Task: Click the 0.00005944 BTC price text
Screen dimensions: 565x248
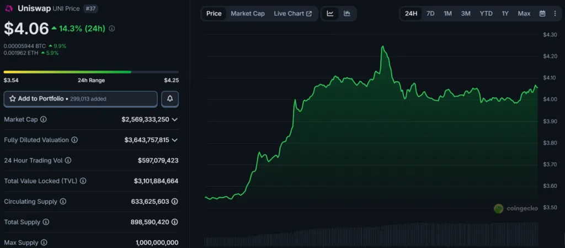Action: point(24,46)
